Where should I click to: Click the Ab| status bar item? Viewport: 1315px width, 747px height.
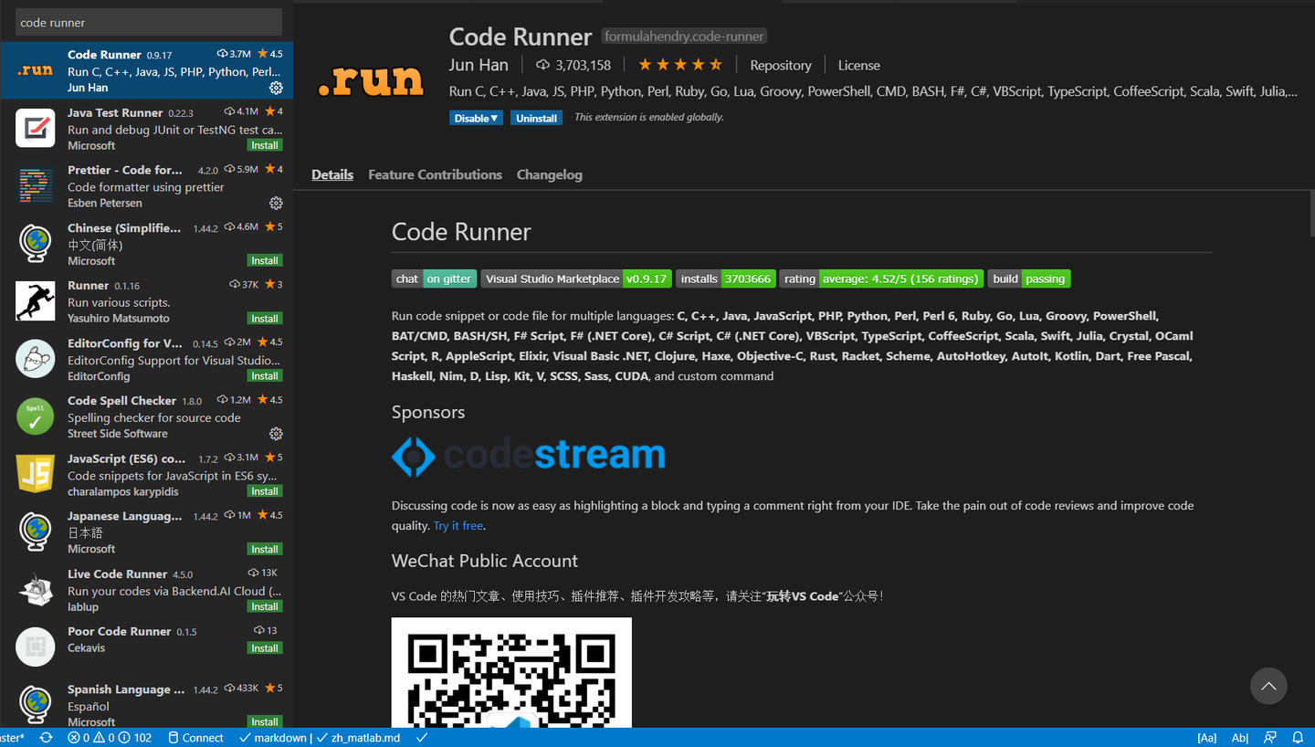[x=1240, y=738]
